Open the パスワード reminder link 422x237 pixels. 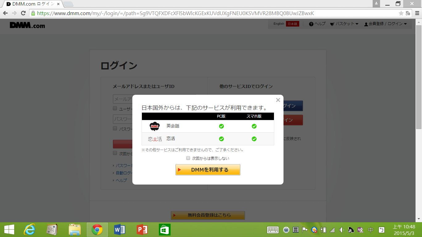click(124, 165)
